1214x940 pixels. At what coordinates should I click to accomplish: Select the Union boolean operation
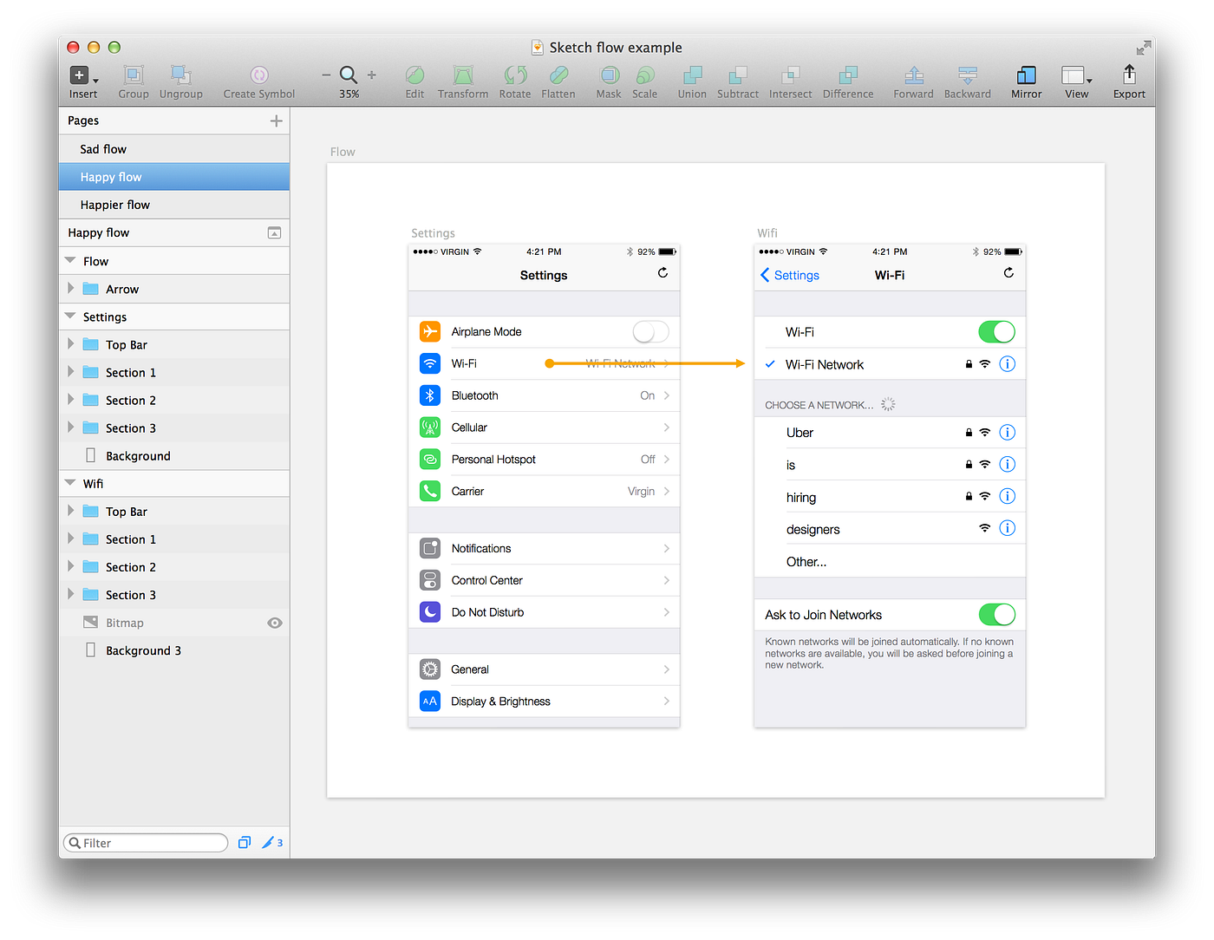pos(691,78)
